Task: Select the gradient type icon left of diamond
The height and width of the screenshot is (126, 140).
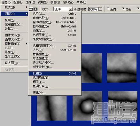Action: pyautogui.click(x=31, y=9)
